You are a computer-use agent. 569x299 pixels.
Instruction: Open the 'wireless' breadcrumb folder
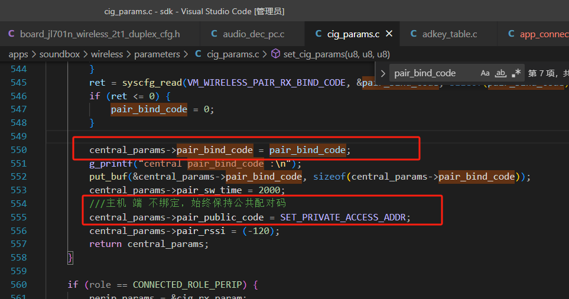tap(107, 54)
